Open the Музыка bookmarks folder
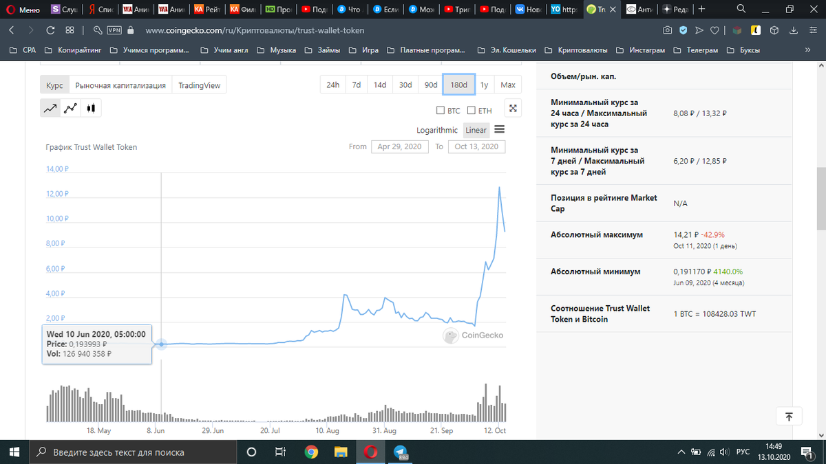Screen dimensions: 826x464 point(276,50)
